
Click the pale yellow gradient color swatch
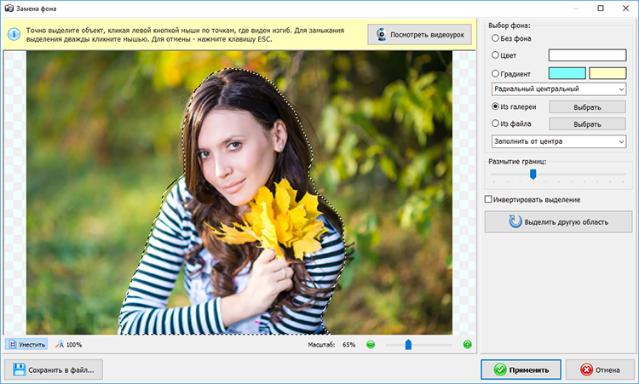point(607,73)
